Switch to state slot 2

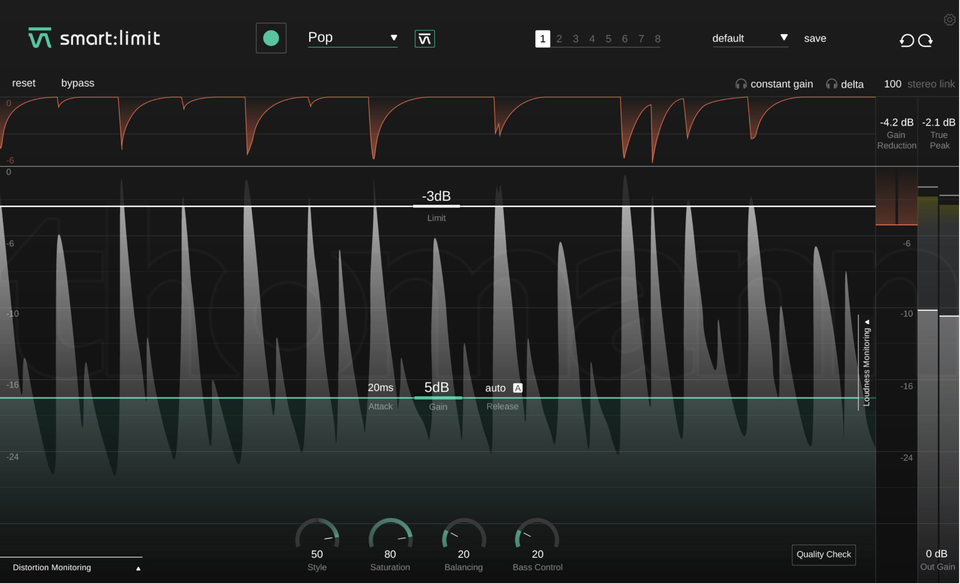click(x=559, y=39)
